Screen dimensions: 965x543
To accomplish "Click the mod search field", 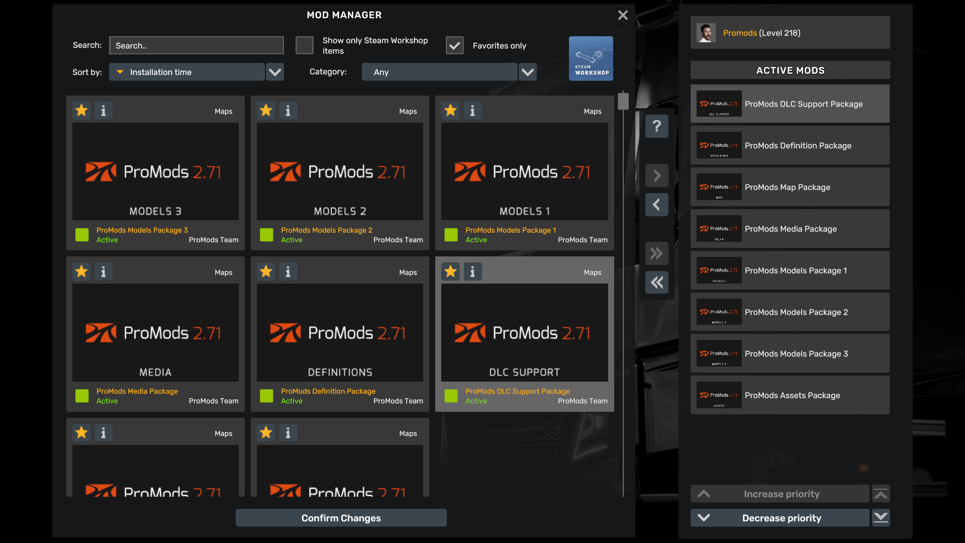I will point(196,45).
